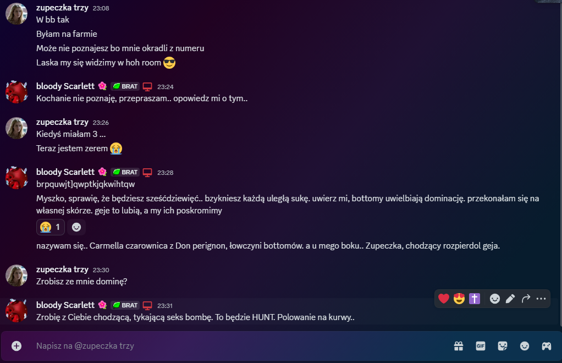React with heart-eyes emoji
This screenshot has height=363, width=562.
(459, 299)
